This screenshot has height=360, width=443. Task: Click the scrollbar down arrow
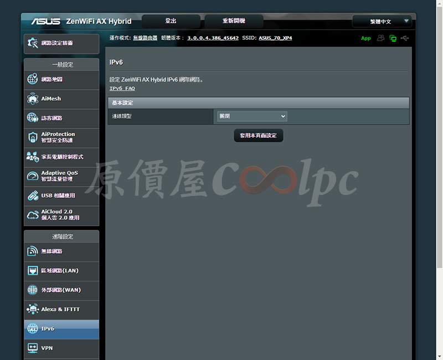click(x=440, y=357)
